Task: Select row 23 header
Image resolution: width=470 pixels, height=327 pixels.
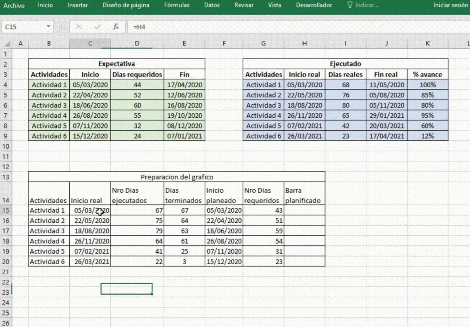Action: click(x=6, y=292)
